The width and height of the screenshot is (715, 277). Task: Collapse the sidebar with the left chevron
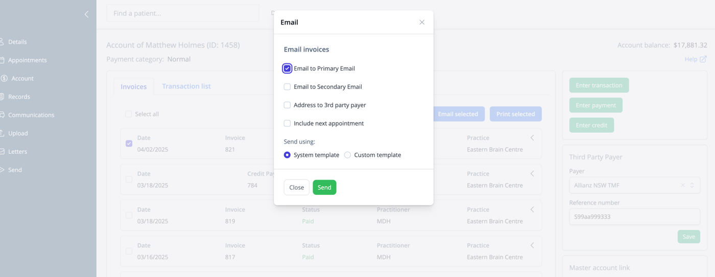[86, 14]
